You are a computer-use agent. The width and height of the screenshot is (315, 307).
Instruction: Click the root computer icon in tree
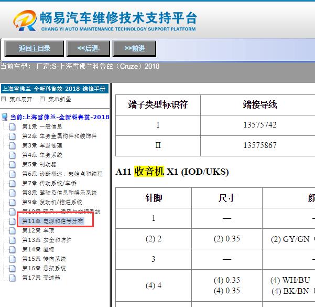pos(4,117)
